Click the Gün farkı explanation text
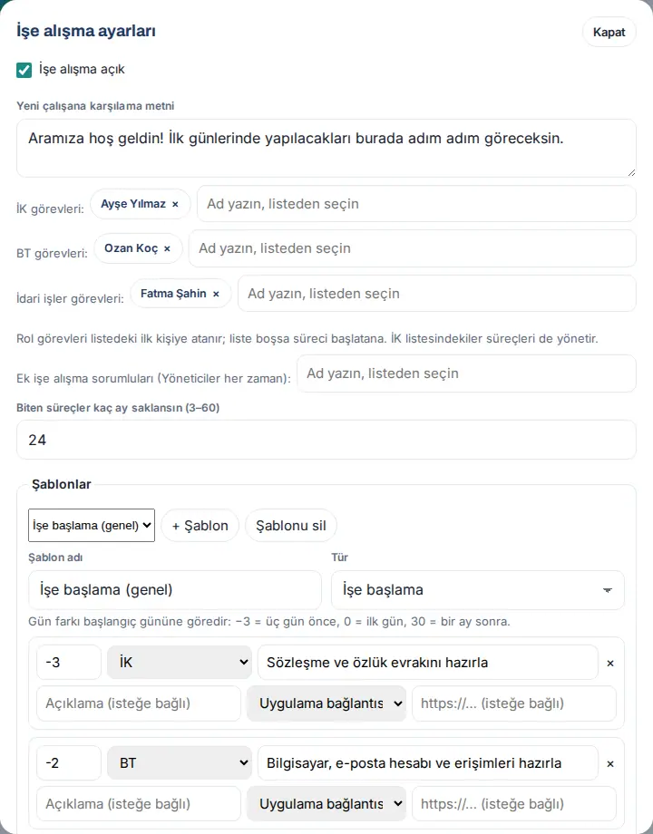Screen dimensions: 653x834 [x=269, y=622]
